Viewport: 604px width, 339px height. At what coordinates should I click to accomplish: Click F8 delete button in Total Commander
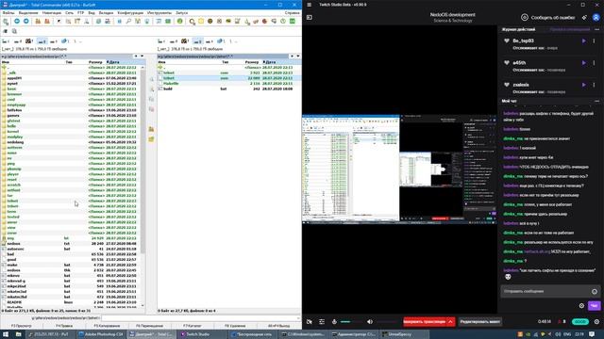point(235,326)
